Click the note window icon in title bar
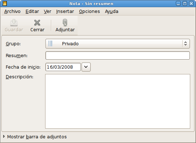The image size is (196, 143). tap(5, 4)
